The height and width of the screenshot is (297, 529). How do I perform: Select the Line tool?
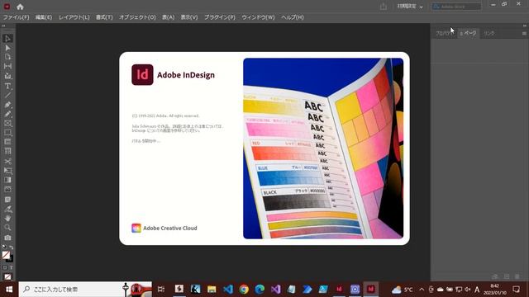[7, 96]
